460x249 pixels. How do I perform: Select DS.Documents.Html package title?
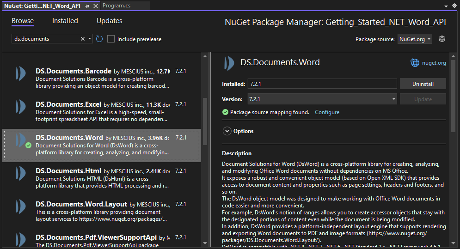click(x=68, y=171)
